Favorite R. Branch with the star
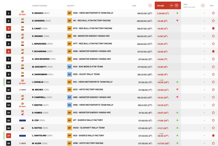This screenshot has height=146, width=218. [x=213, y=13]
